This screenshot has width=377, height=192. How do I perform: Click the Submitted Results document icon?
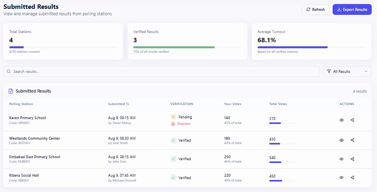coord(11,91)
